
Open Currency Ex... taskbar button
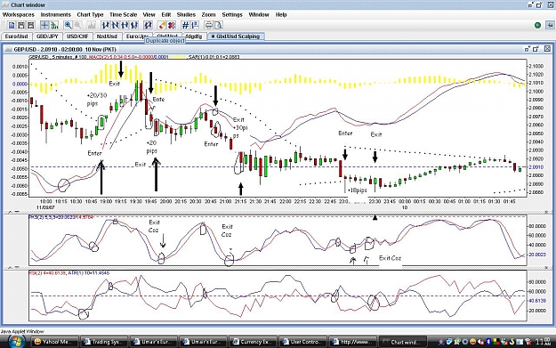pos(253,342)
